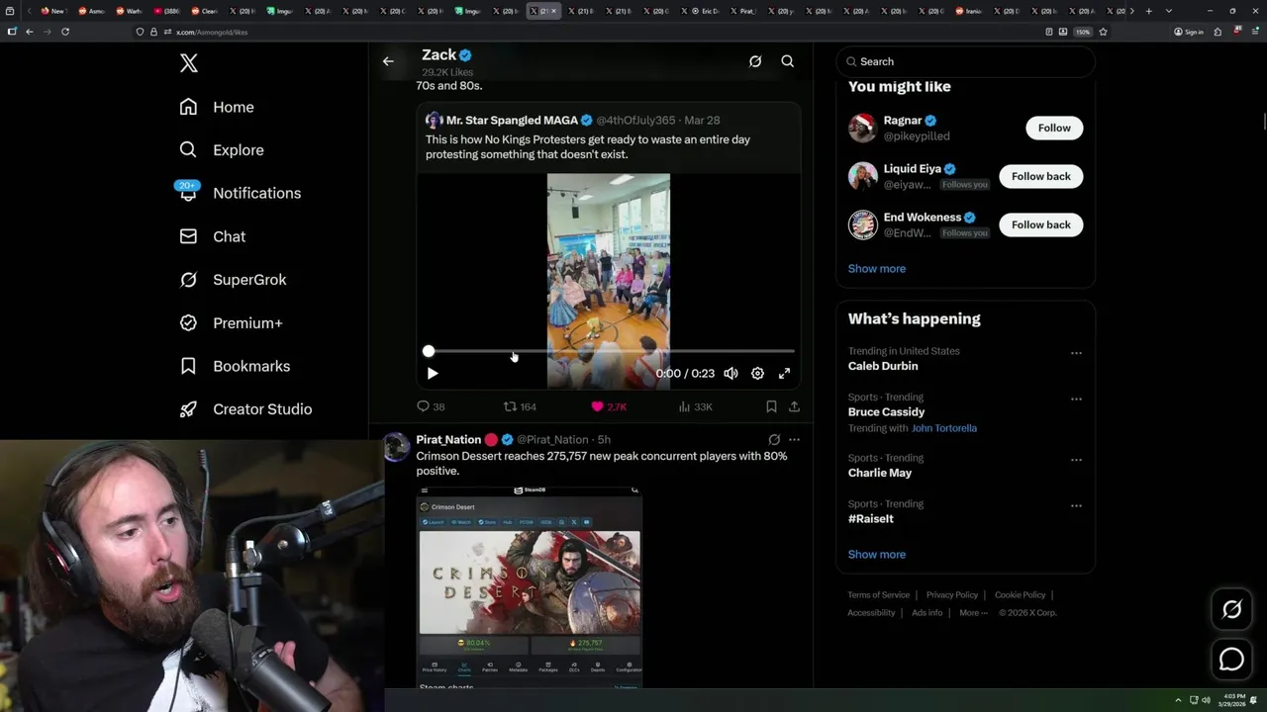1267x712 pixels.
Task: Open the Bruce Cassidy trend
Action: [886, 412]
